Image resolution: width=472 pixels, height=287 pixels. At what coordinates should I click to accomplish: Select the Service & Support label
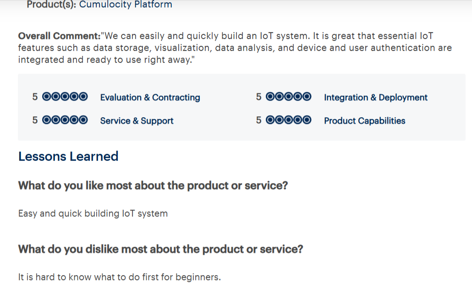click(x=137, y=121)
